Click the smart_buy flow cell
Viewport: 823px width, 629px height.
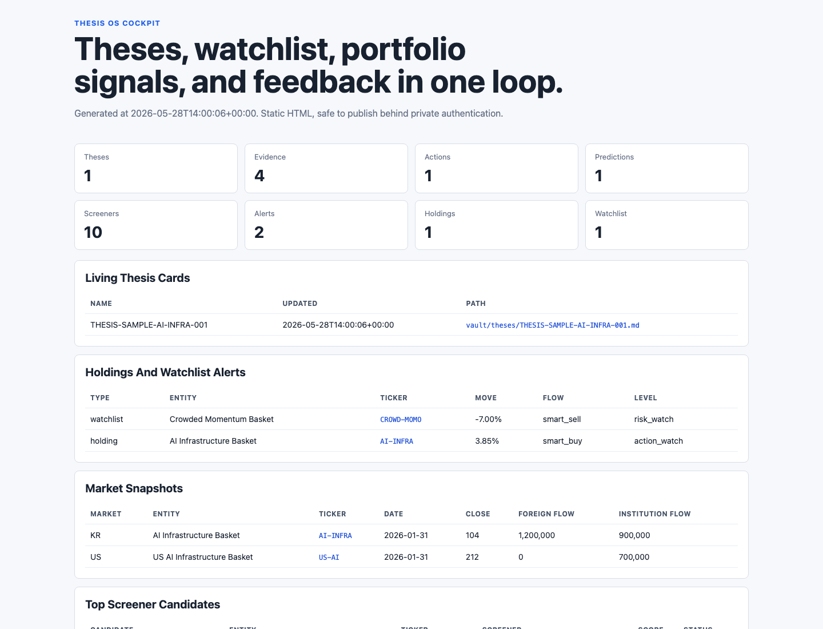coord(562,441)
